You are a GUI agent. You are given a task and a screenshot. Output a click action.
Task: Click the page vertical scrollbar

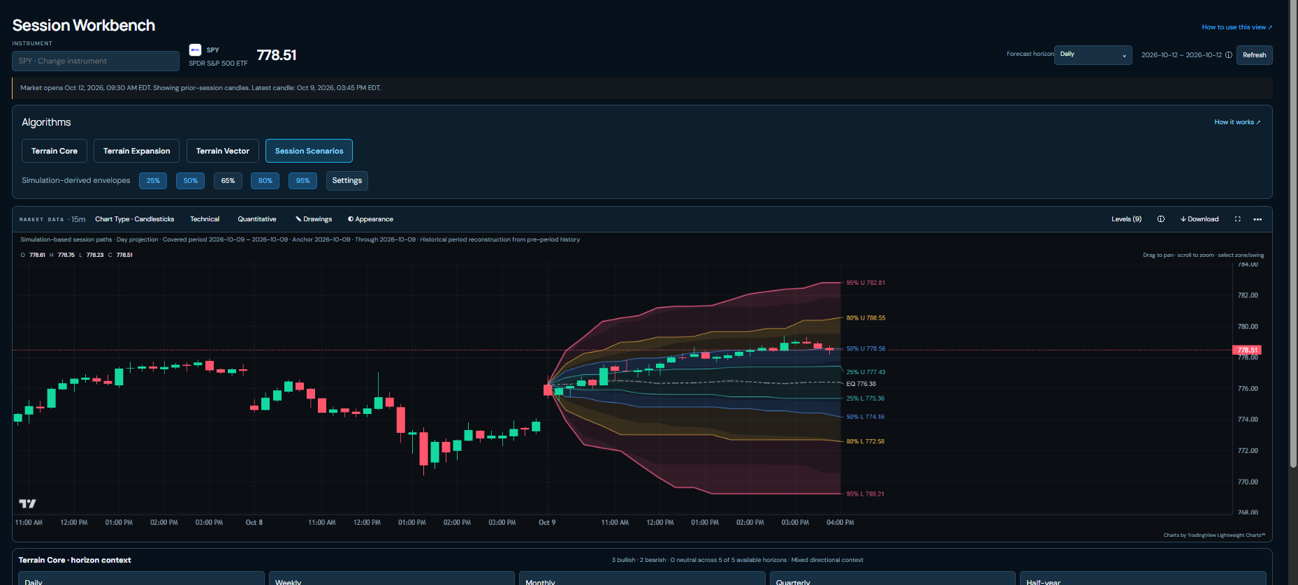point(1293,234)
